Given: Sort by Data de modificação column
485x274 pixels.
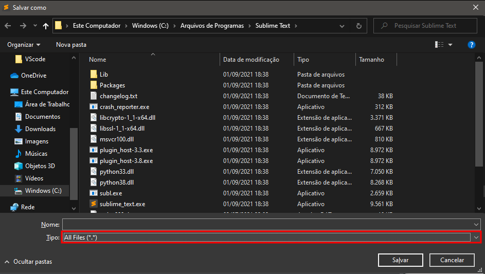Looking at the screenshot, I should (251, 60).
